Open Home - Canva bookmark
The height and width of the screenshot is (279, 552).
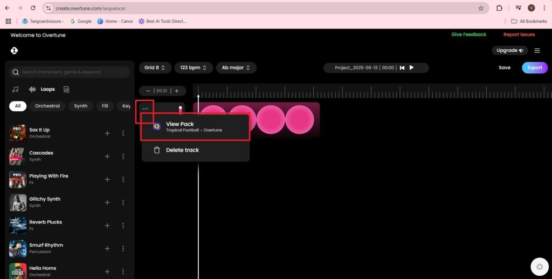click(x=115, y=21)
